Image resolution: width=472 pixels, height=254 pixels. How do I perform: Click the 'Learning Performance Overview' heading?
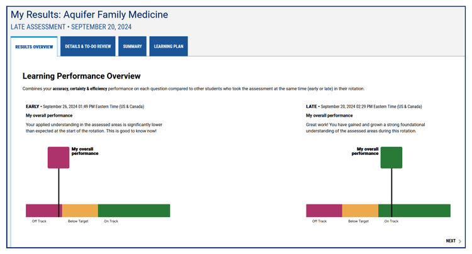pos(82,76)
